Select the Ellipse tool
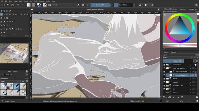Screen dimensions: 199x111 click(10, 14)
